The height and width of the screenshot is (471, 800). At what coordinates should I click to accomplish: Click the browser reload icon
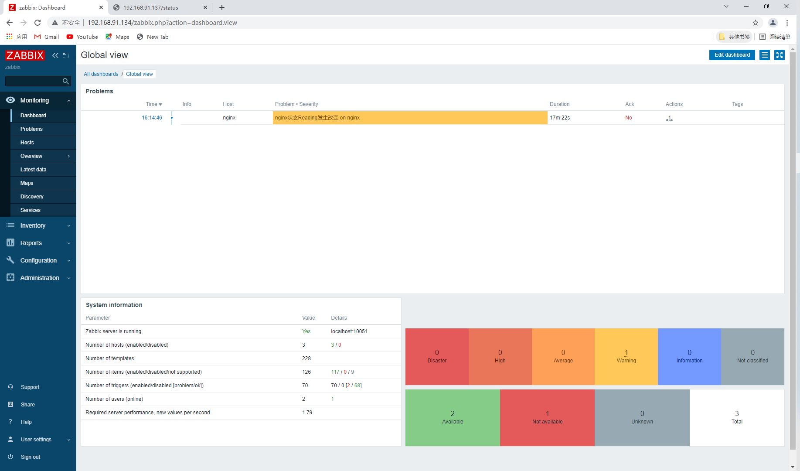[37, 23]
